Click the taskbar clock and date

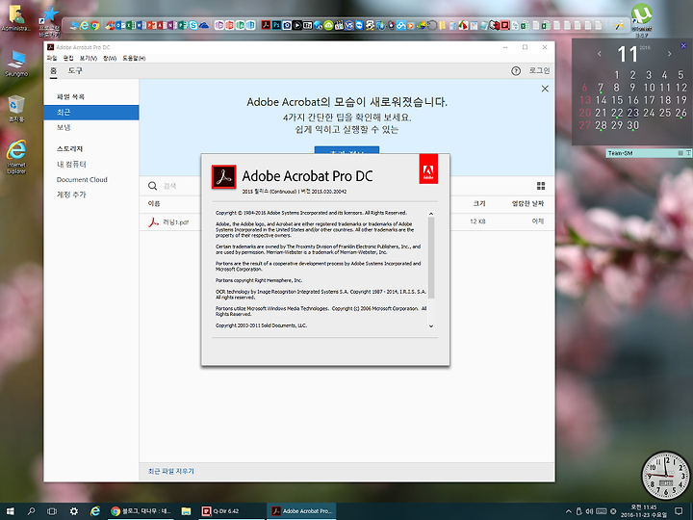tap(644, 511)
